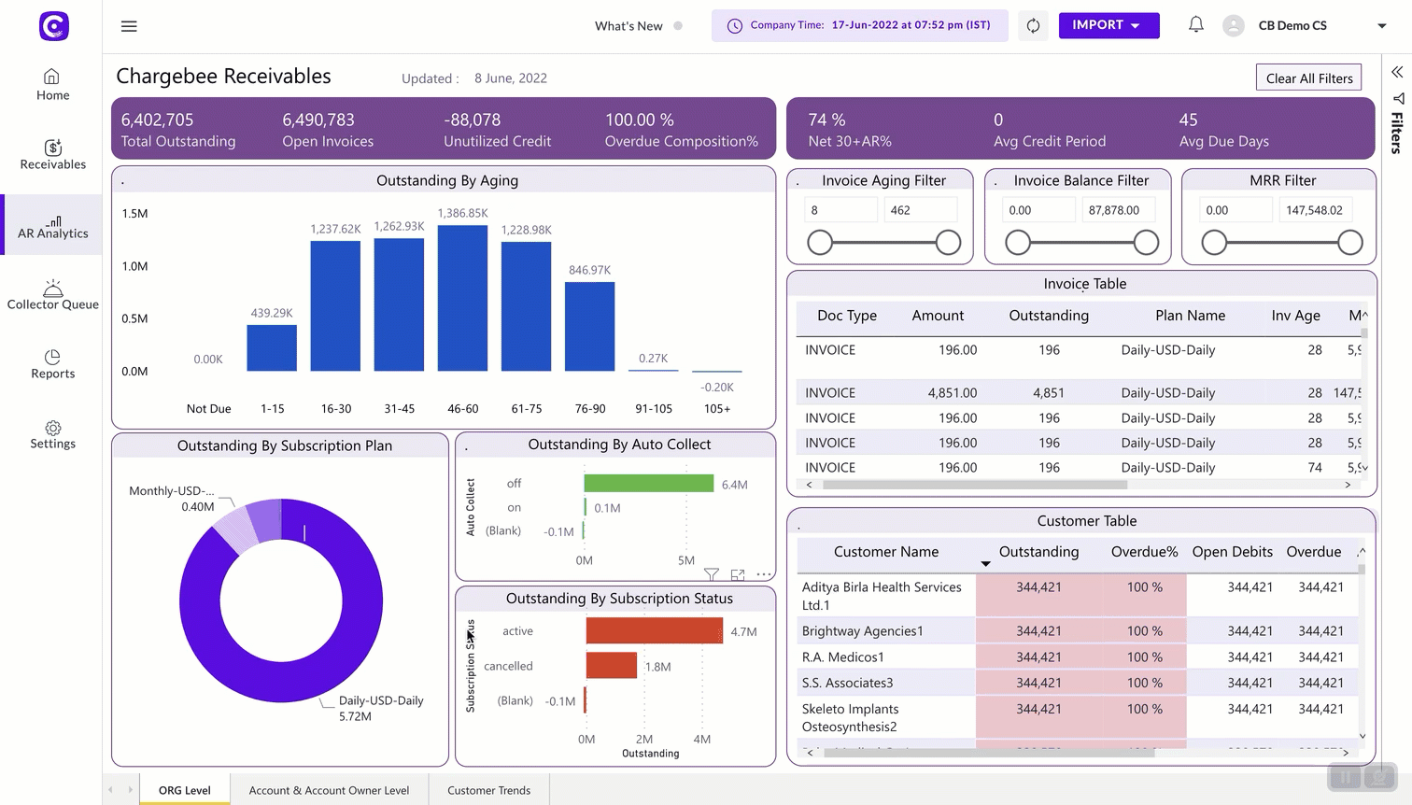Collapse the Filters pane arrows
The width and height of the screenshot is (1412, 805).
coord(1397,72)
